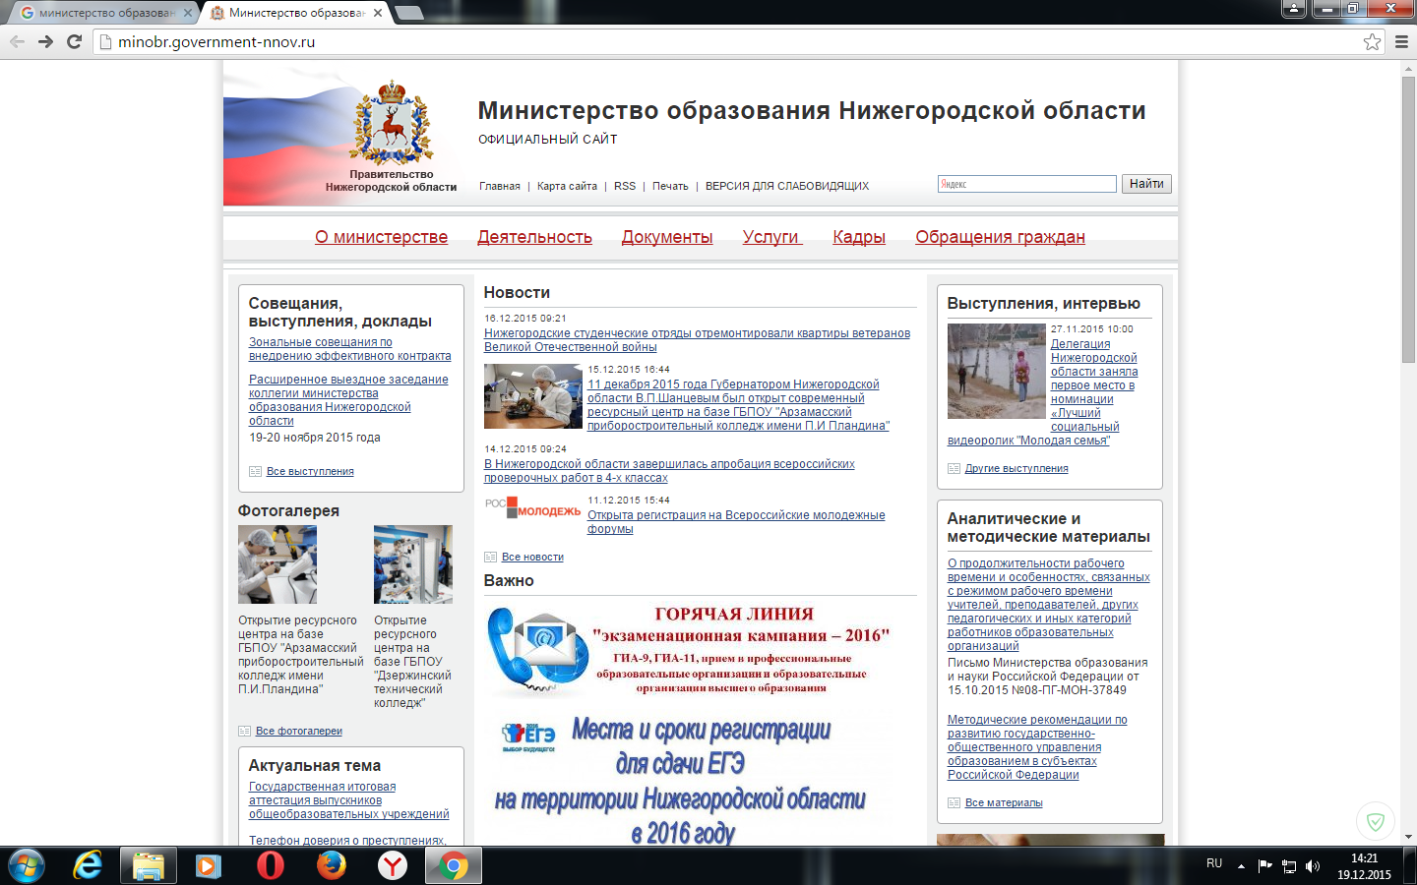The height and width of the screenshot is (885, 1417).
Task: Click the Action Center flag tray icon
Action: click(1264, 866)
